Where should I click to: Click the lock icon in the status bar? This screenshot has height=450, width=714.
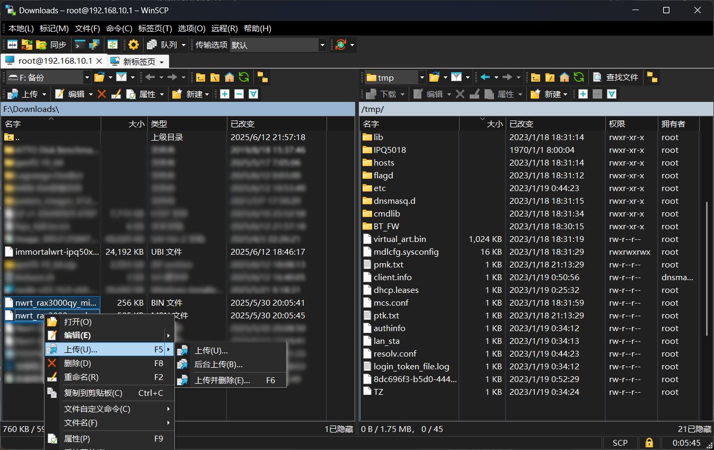[649, 443]
